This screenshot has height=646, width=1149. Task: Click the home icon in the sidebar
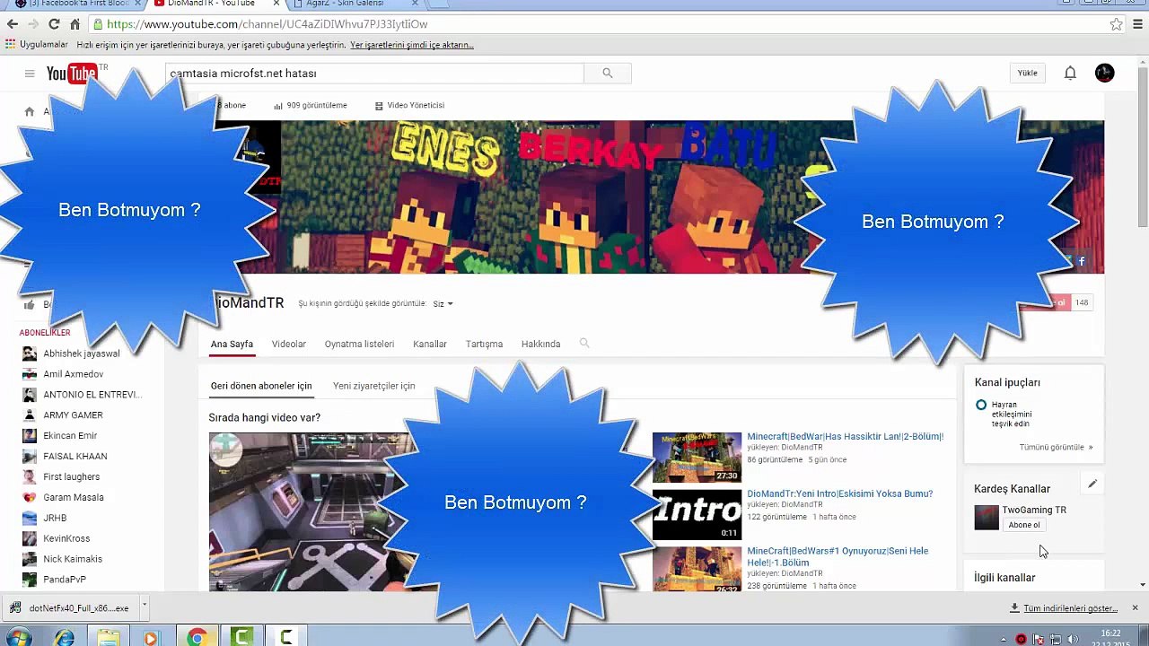tap(30, 111)
